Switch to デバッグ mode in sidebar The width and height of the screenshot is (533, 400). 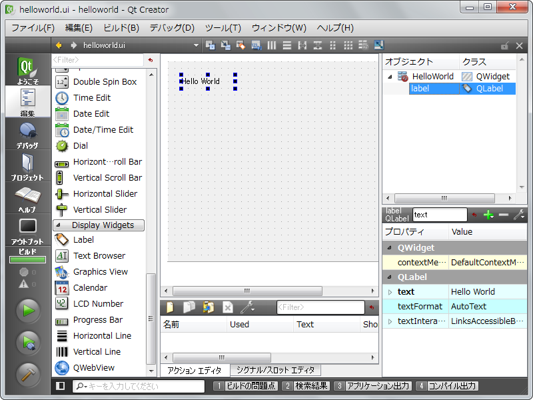pyautogui.click(x=28, y=135)
